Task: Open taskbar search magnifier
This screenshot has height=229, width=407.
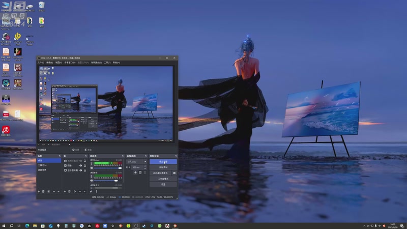Action: [11, 226]
